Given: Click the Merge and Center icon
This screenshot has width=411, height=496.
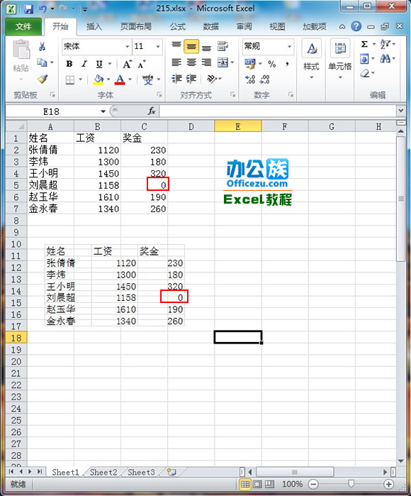Looking at the screenshot, I should pos(223,62).
